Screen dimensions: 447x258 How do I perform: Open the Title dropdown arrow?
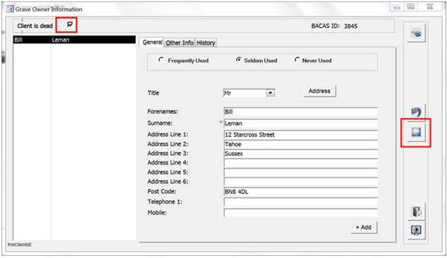point(270,93)
